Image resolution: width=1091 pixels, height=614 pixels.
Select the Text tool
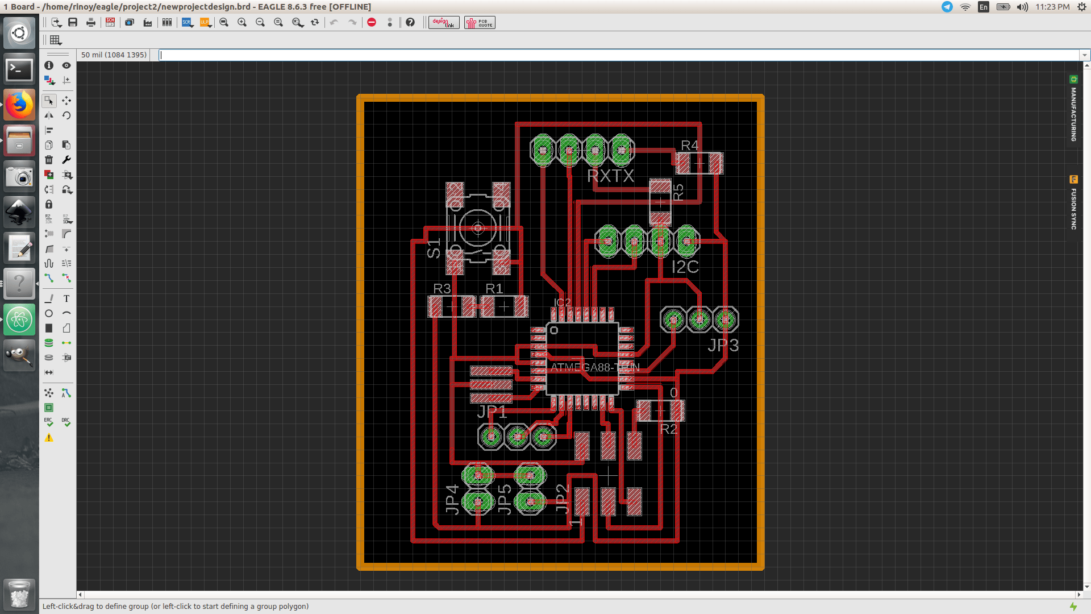[66, 298]
